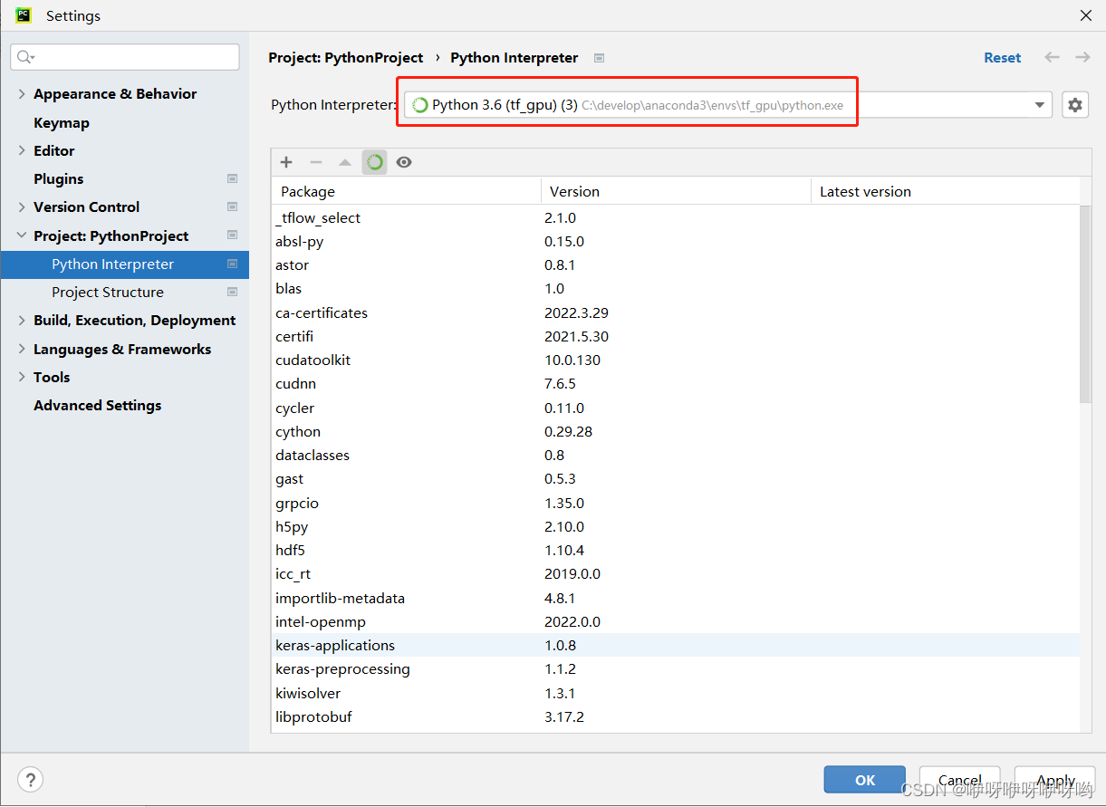Select the grpcio package row
The width and height of the screenshot is (1106, 807).
[676, 504]
